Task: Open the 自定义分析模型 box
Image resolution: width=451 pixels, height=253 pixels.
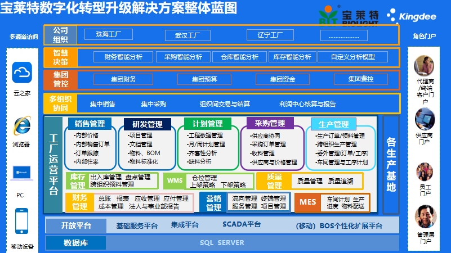Action: (x=353, y=57)
